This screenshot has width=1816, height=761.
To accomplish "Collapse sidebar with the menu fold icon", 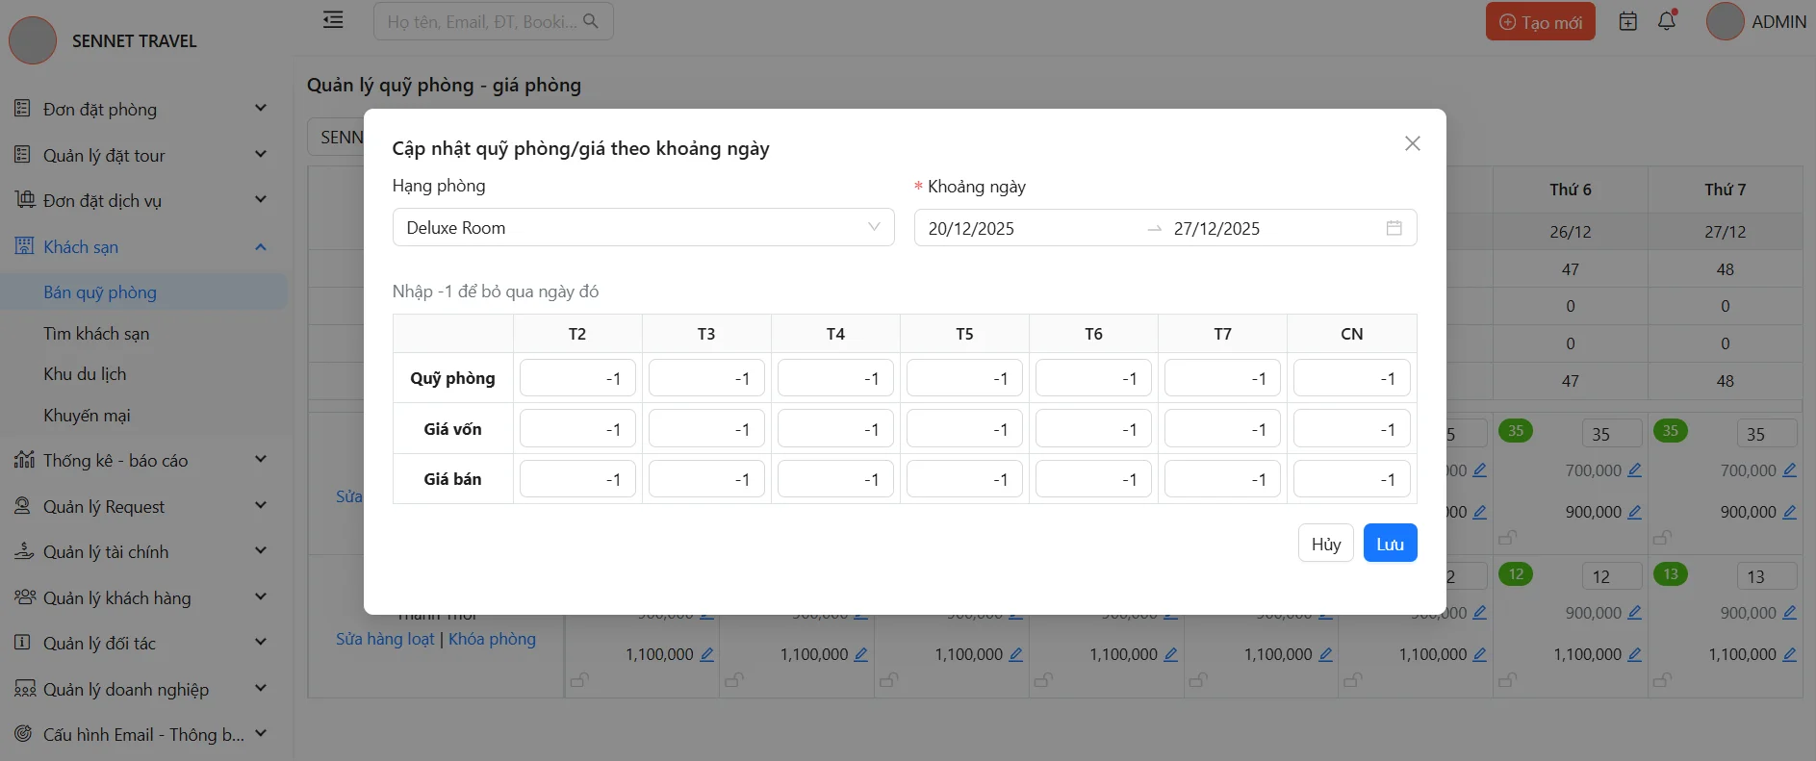I will point(333,20).
